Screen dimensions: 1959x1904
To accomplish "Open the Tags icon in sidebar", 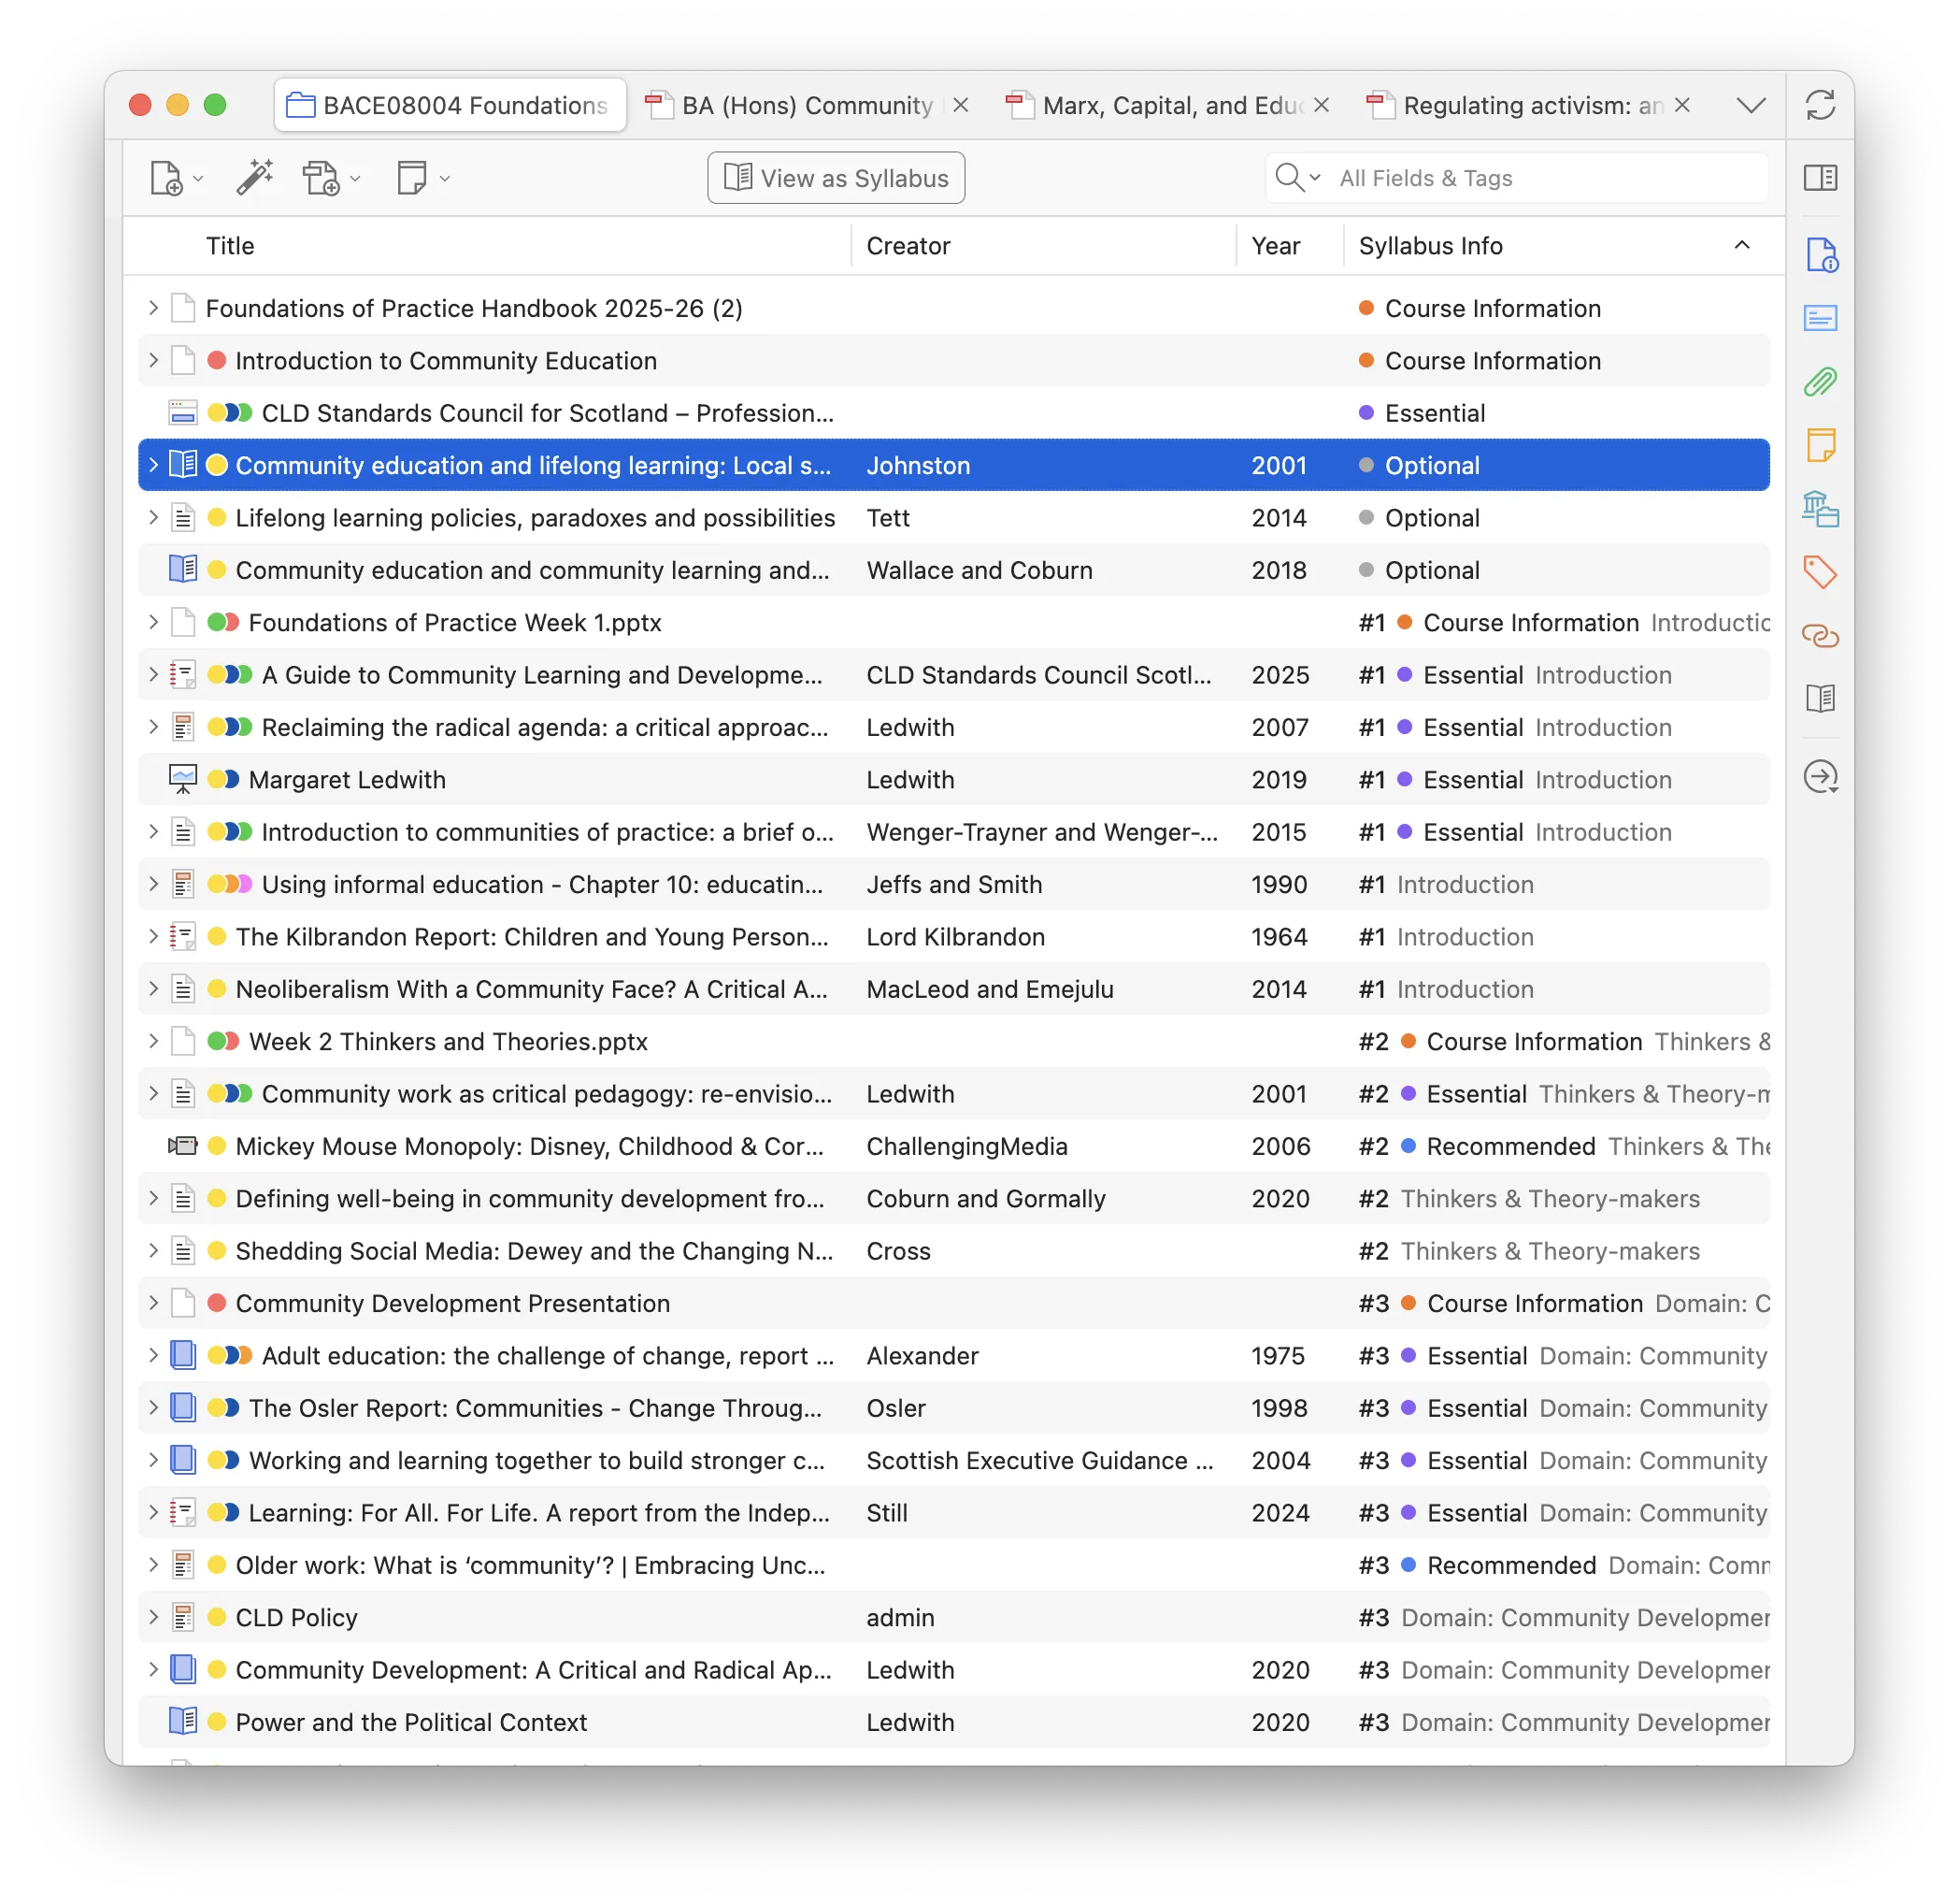I will coord(1820,572).
